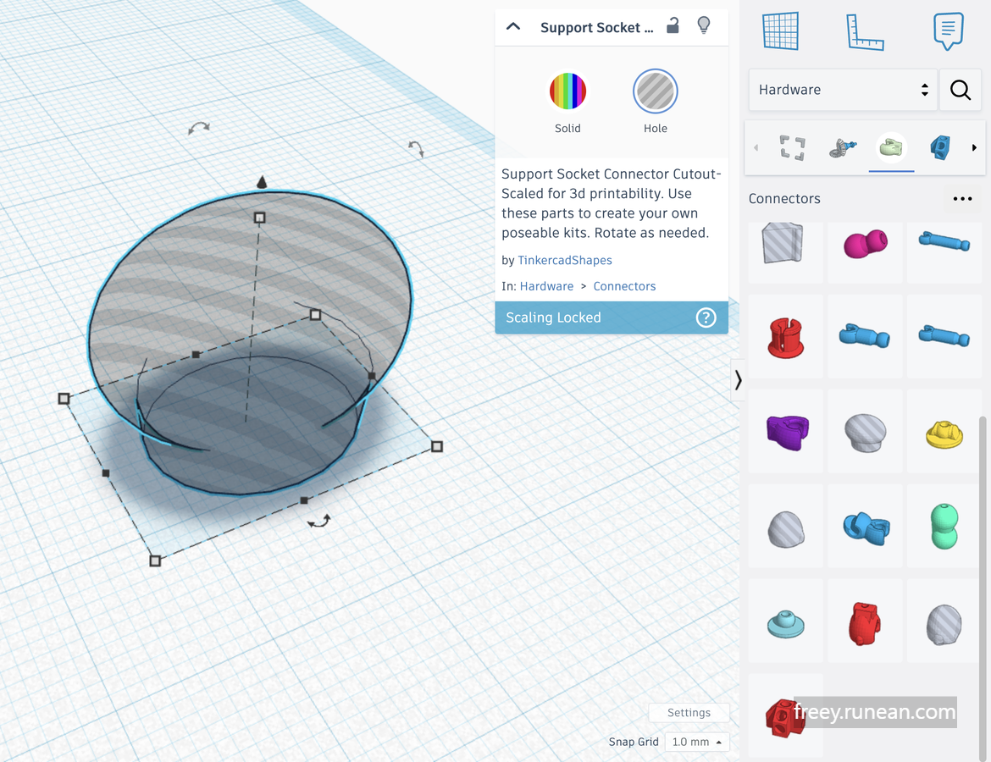Lock the selected shape with the padlock icon
Viewport: 991px width, 762px height.
pyautogui.click(x=672, y=26)
